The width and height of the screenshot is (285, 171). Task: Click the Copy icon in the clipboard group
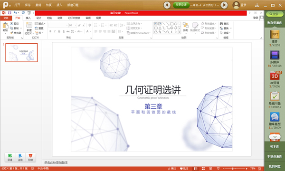click(11, 28)
